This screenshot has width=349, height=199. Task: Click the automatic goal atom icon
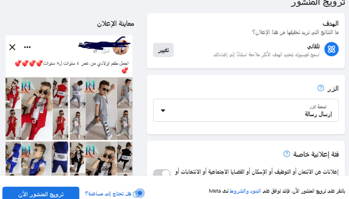[331, 49]
